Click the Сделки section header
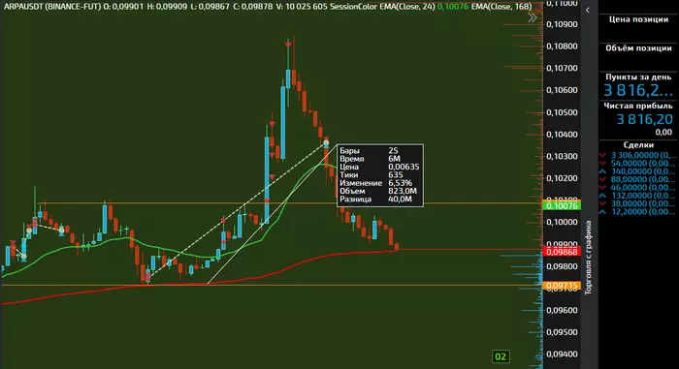This screenshot has width=679, height=369. click(x=638, y=145)
